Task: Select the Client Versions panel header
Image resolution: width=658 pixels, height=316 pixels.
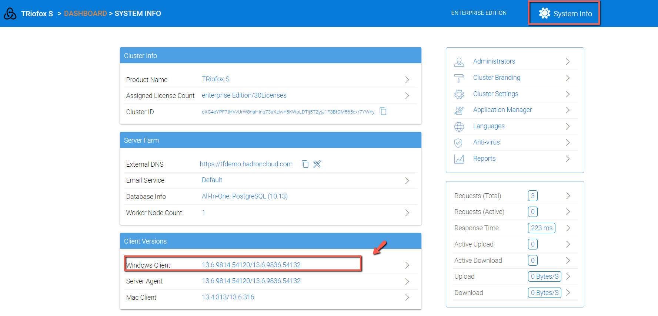Action: [271, 241]
